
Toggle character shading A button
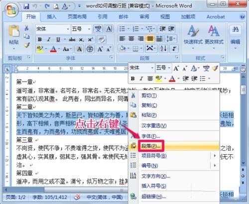coord(79,49)
